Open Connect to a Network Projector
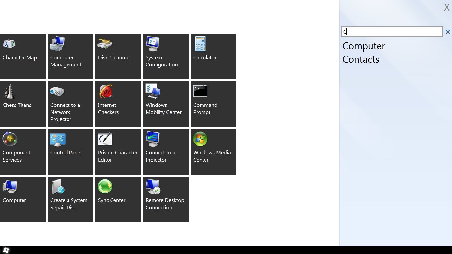 click(x=70, y=104)
